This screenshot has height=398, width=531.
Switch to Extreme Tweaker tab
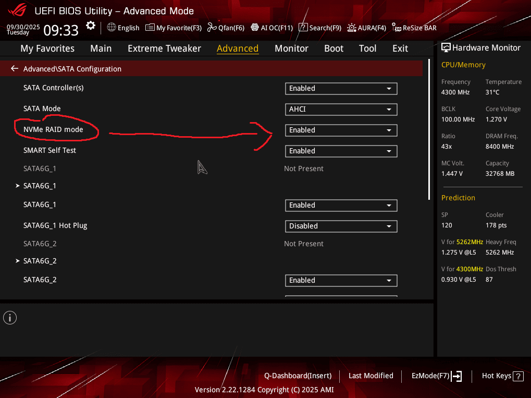pyautogui.click(x=164, y=49)
